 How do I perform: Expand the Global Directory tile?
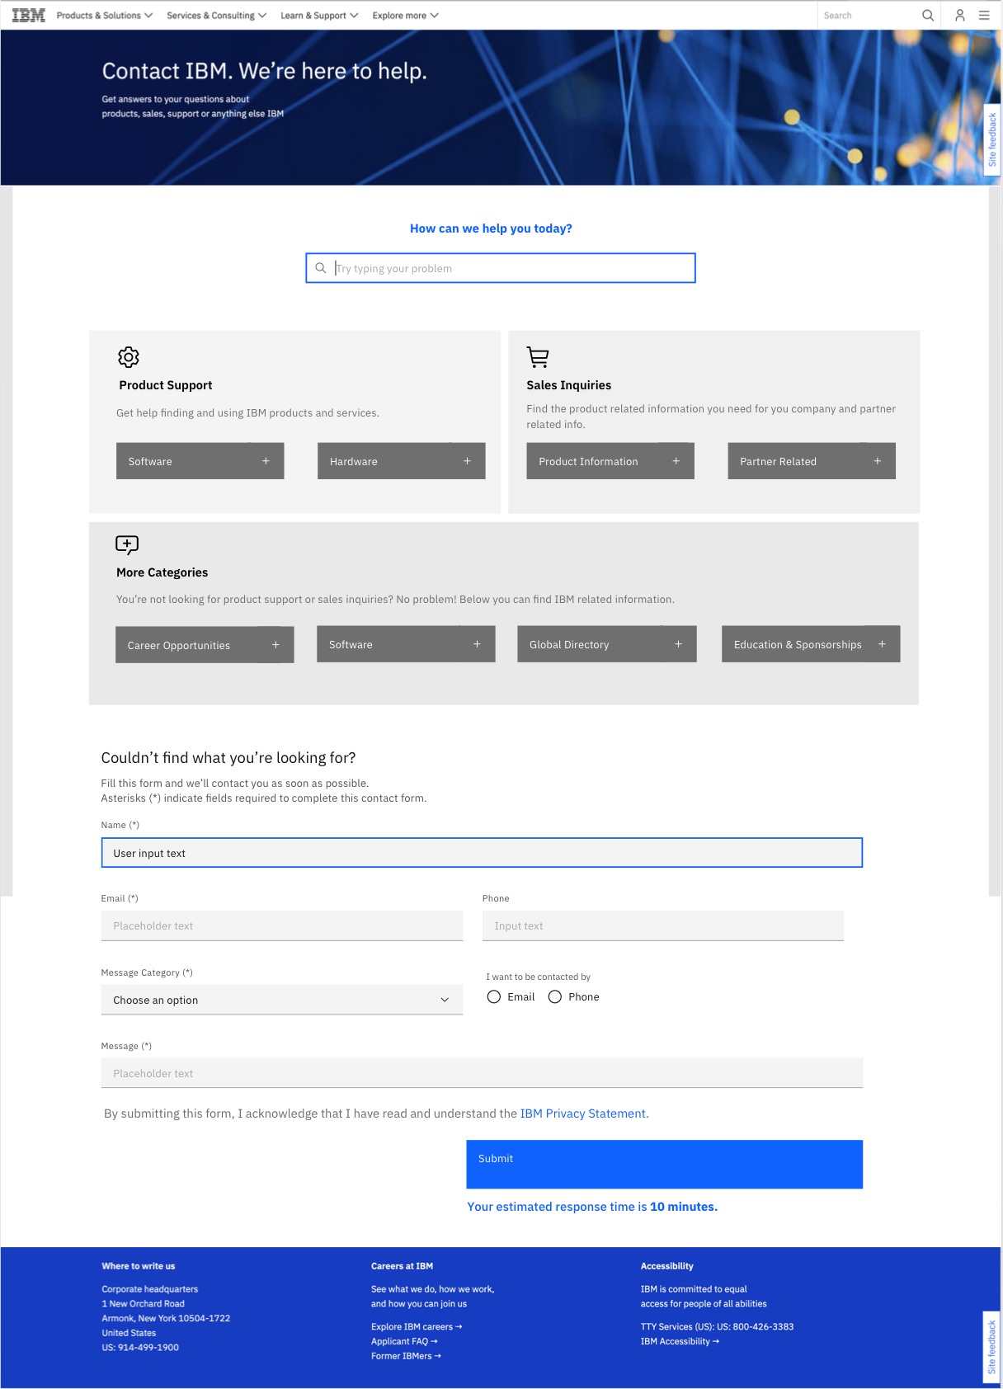tap(607, 644)
